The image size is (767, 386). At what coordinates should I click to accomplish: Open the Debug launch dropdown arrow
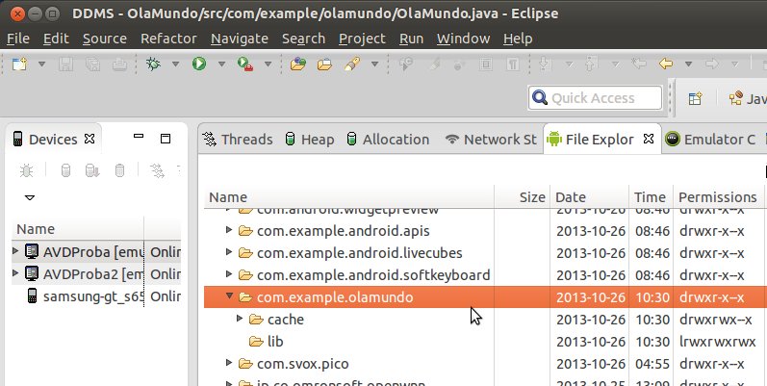pos(175,64)
